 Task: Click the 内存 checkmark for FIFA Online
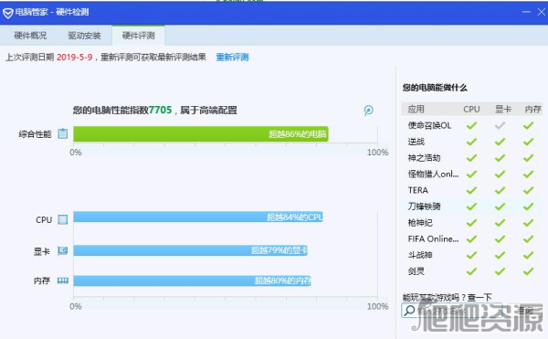(529, 238)
